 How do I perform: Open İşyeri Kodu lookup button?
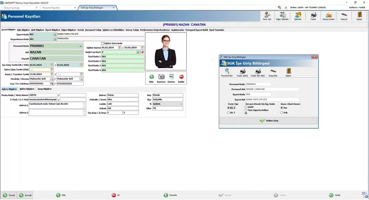tap(55, 34)
